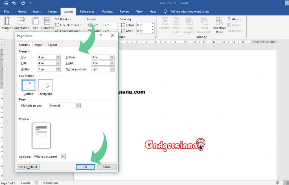289x185 pixels.
Task: Increase the Top margin with spinner
Action: [x=58, y=56]
